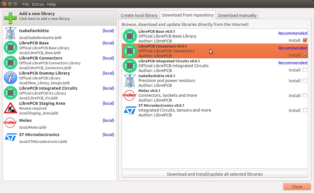Open the Download manually tab
The image size is (314, 193).
tap(237, 15)
